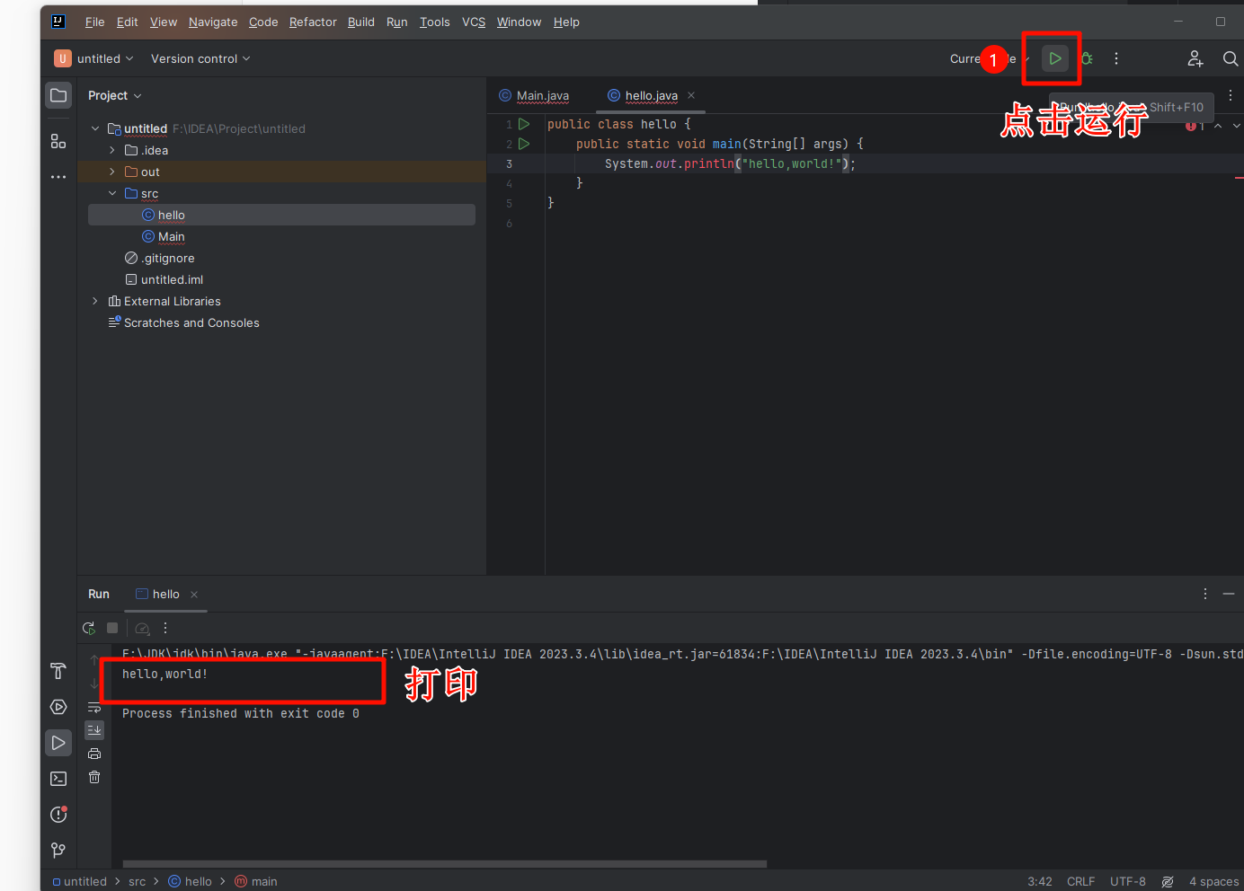
Task: Open the Project view selector dropdown
Action: coord(115,95)
